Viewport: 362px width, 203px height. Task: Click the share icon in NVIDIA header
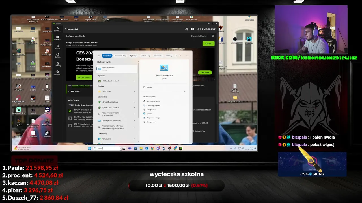point(186,29)
